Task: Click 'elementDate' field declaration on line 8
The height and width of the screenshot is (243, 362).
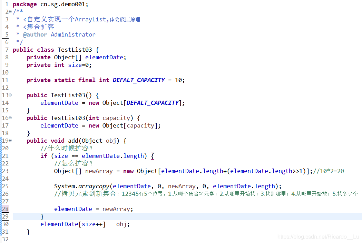Action: point(104,58)
